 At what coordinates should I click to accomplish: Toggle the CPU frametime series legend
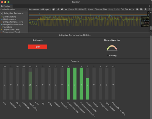pos(9,17)
